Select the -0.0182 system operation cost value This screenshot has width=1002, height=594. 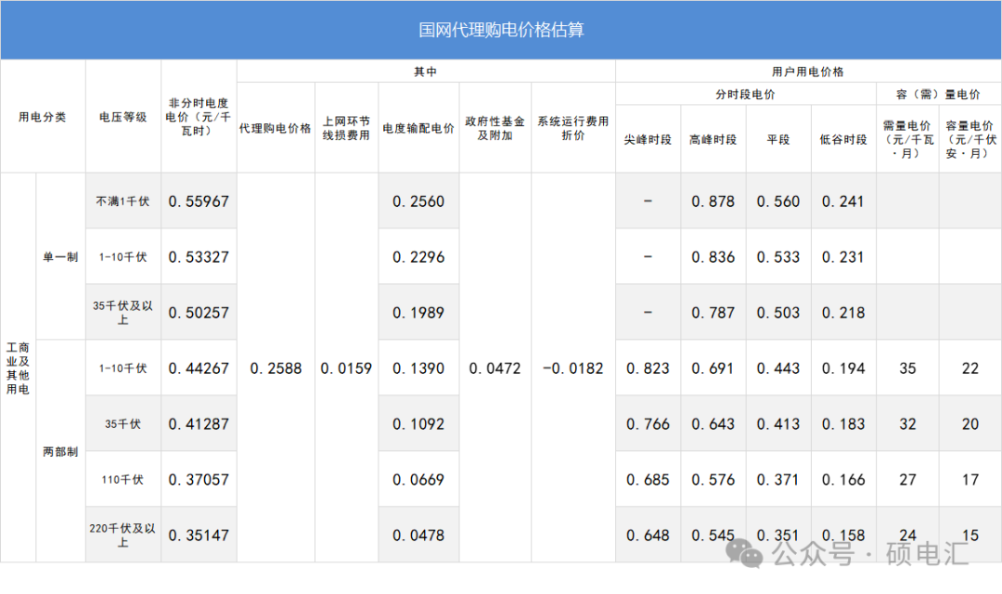click(573, 368)
